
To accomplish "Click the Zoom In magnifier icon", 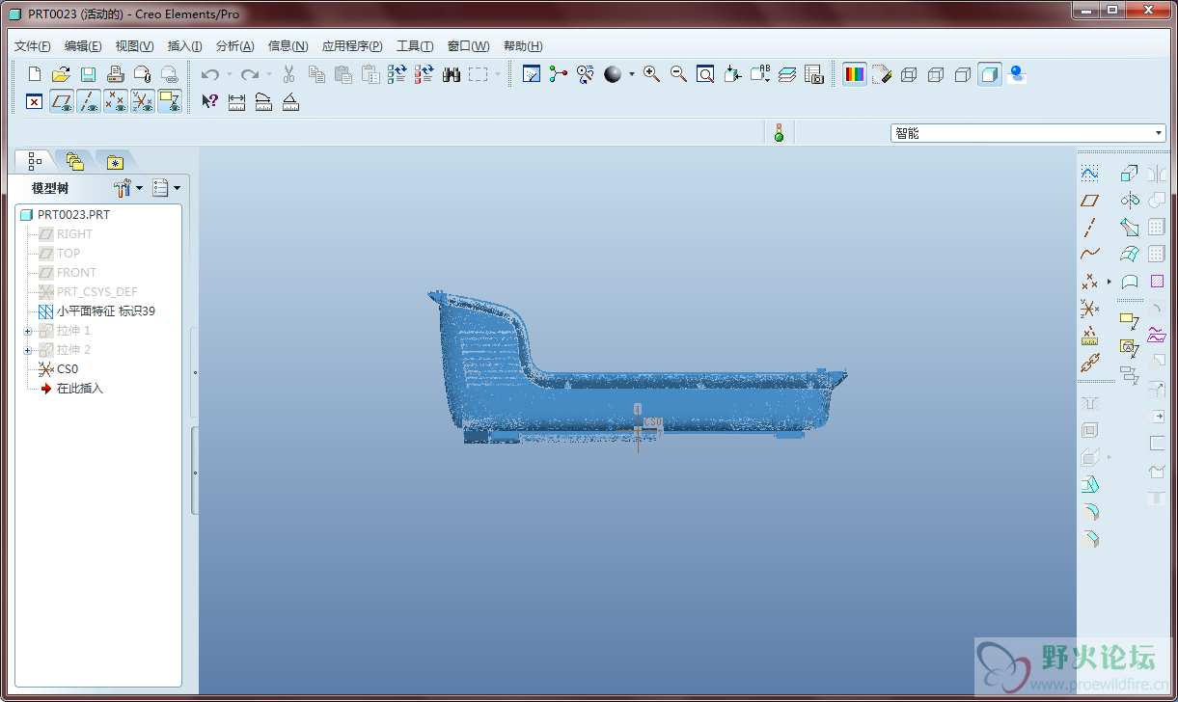I will click(651, 74).
